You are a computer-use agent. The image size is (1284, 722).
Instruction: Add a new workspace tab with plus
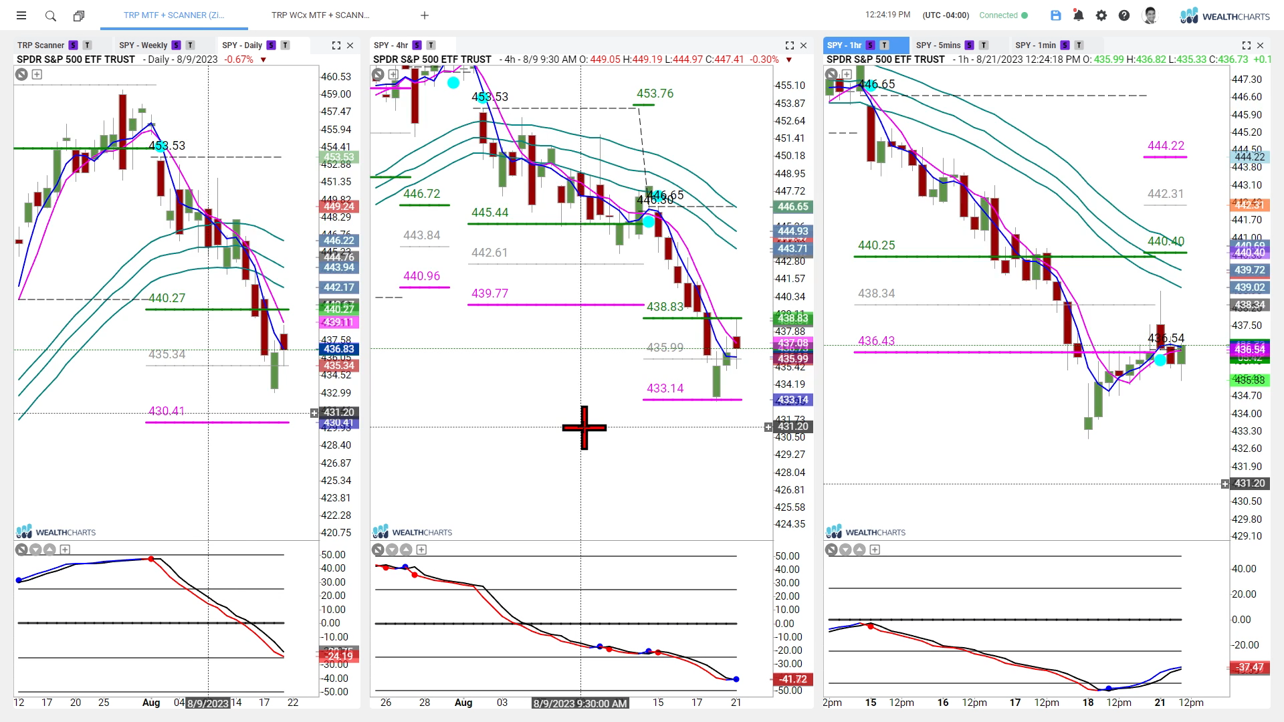coord(425,15)
